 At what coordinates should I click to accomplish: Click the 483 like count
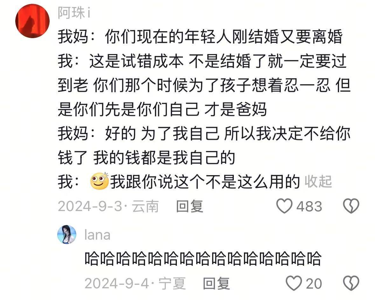[x=309, y=206]
